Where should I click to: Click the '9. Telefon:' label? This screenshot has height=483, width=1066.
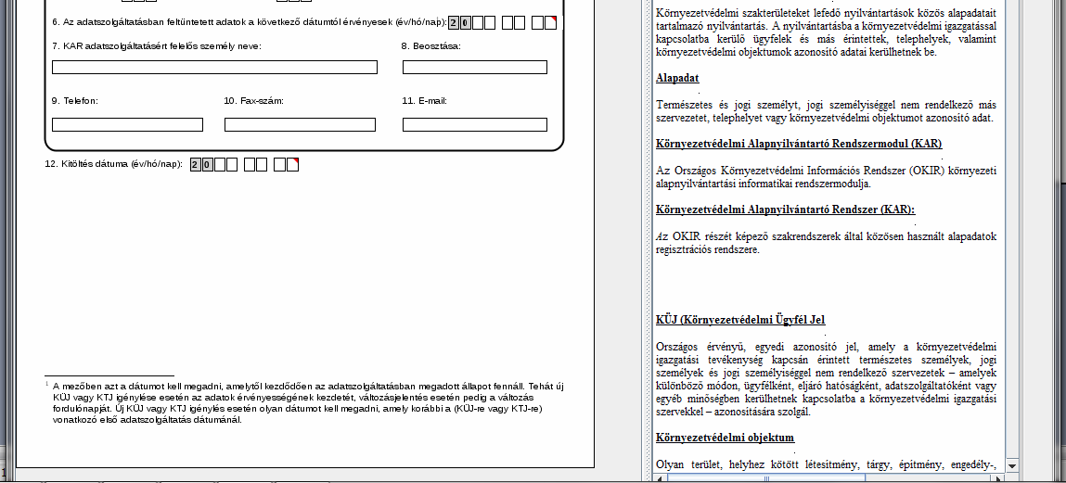pyautogui.click(x=75, y=100)
